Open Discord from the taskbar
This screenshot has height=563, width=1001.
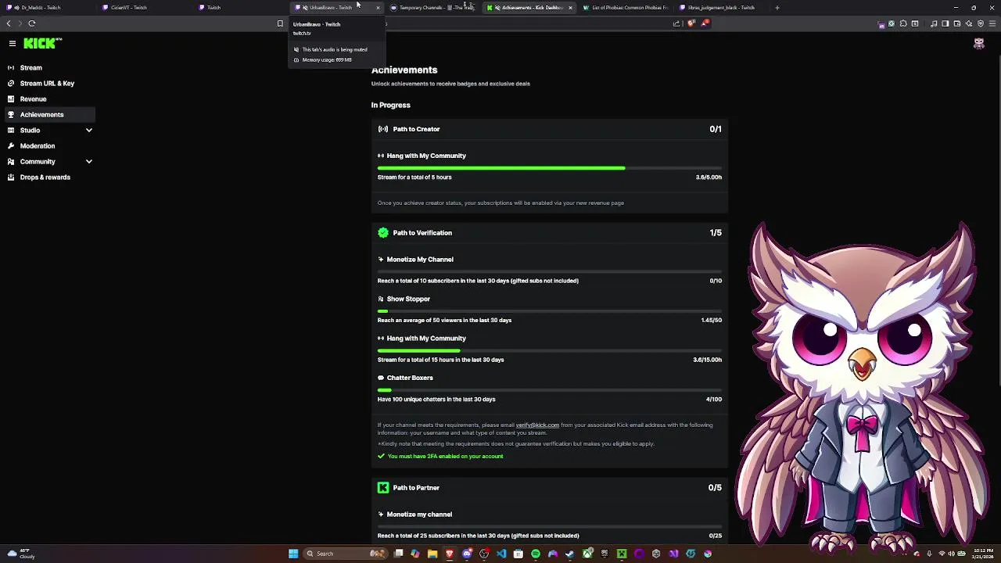tap(467, 554)
